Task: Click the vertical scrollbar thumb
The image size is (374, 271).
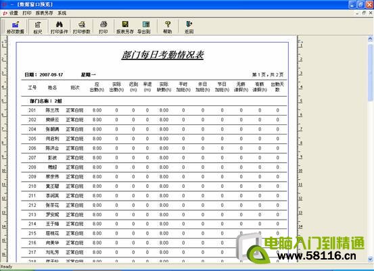Action: pyautogui.click(x=370, y=72)
